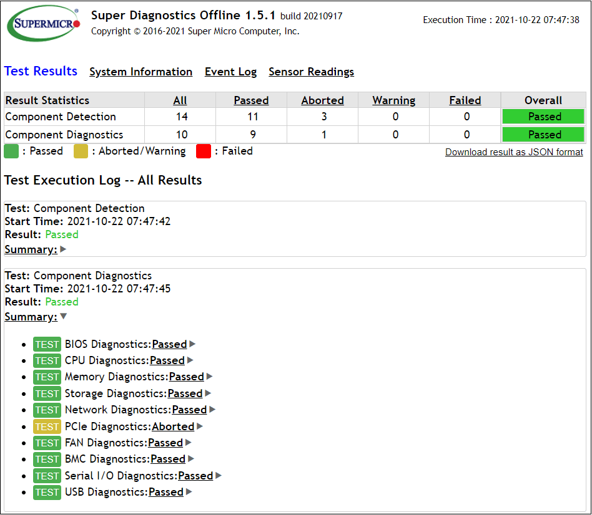This screenshot has width=592, height=515.
Task: Click the TEST badge beside Network Diagnostics
Action: [47, 410]
